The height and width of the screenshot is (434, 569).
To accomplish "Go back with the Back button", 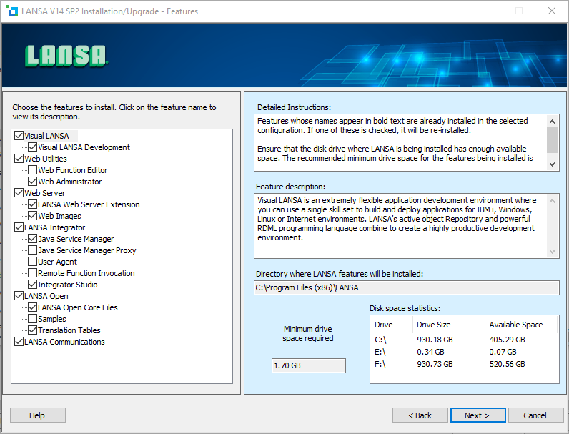I will 420,415.
